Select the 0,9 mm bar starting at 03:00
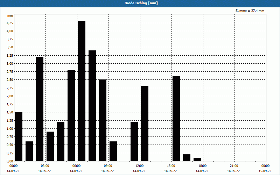The height and width of the screenshot is (175, 280). pyautogui.click(x=50, y=146)
